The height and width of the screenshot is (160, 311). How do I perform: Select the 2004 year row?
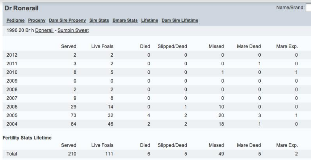(x=157, y=124)
